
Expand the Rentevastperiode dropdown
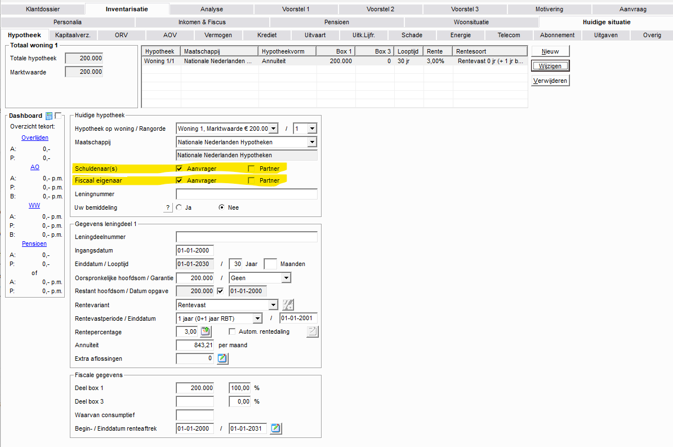273,318
